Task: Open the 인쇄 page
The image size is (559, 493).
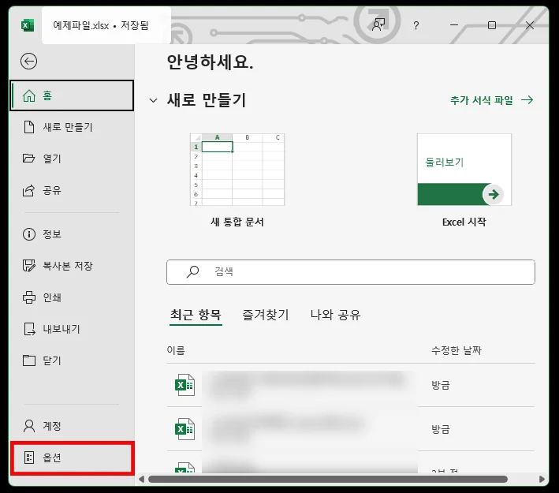Action: (72, 297)
